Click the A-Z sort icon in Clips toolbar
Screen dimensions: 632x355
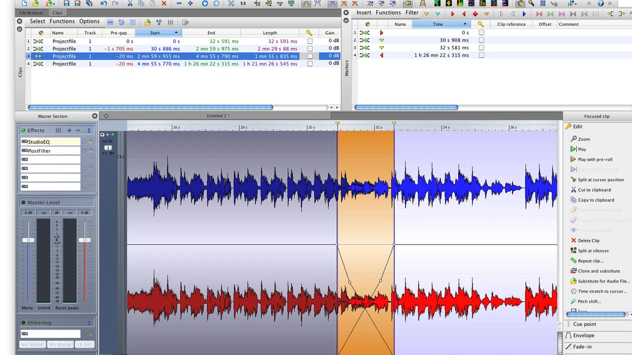159,22
